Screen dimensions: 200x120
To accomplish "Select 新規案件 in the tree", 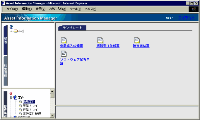I will (29, 102).
